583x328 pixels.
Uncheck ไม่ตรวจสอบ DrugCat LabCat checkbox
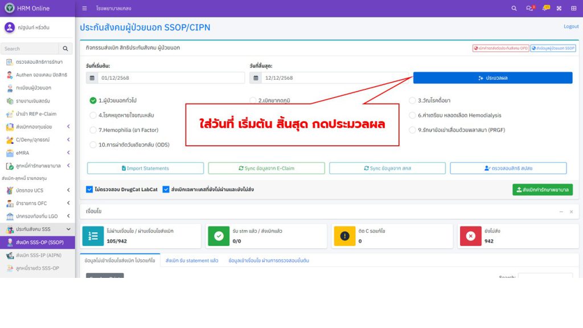tap(89, 190)
